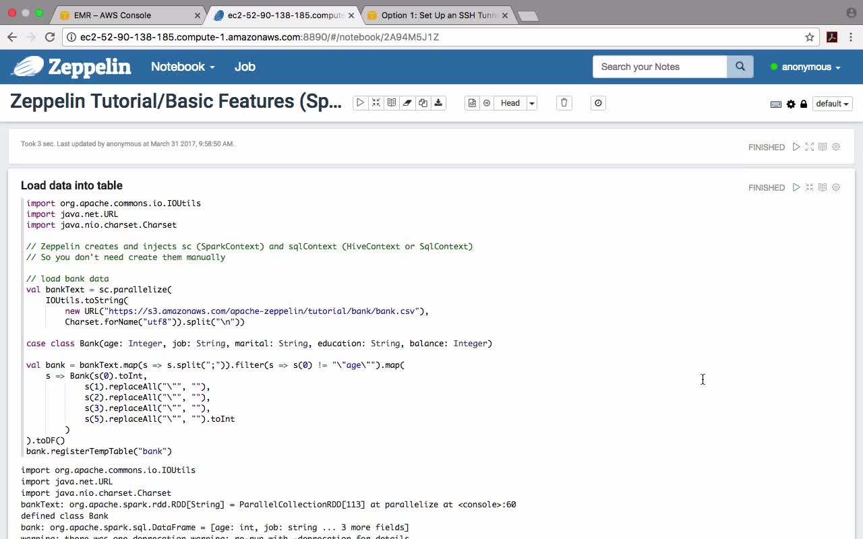Clear all output with the eraser icon

407,103
